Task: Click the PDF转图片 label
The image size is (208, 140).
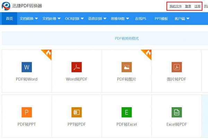Action: pyautogui.click(x=127, y=79)
